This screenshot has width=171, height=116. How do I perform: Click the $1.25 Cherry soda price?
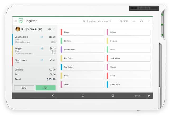tap(53, 60)
